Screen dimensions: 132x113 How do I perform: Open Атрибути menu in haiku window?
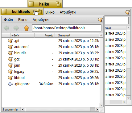(68, 12)
